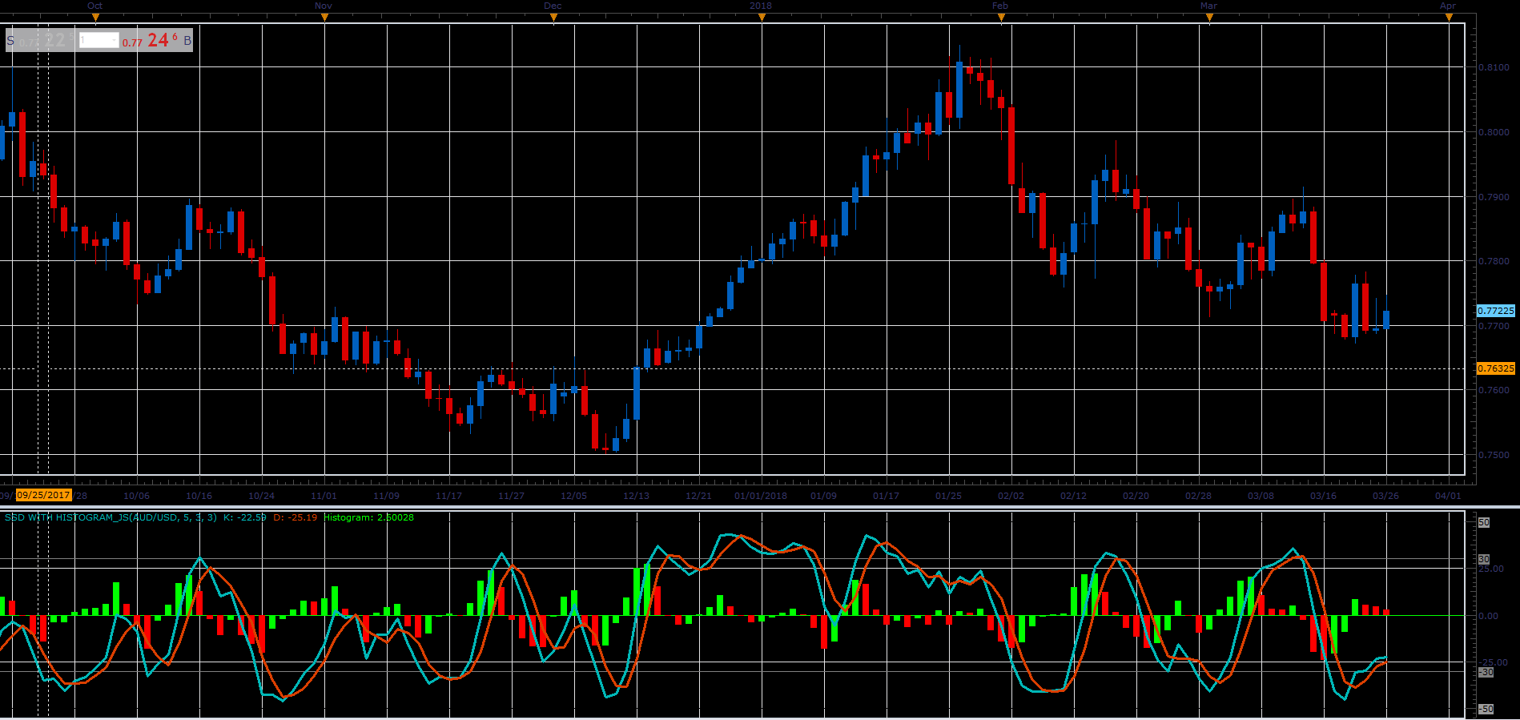Click the orange 0.76325 crosshair price label
The image size is (1520, 720).
tap(1496, 368)
